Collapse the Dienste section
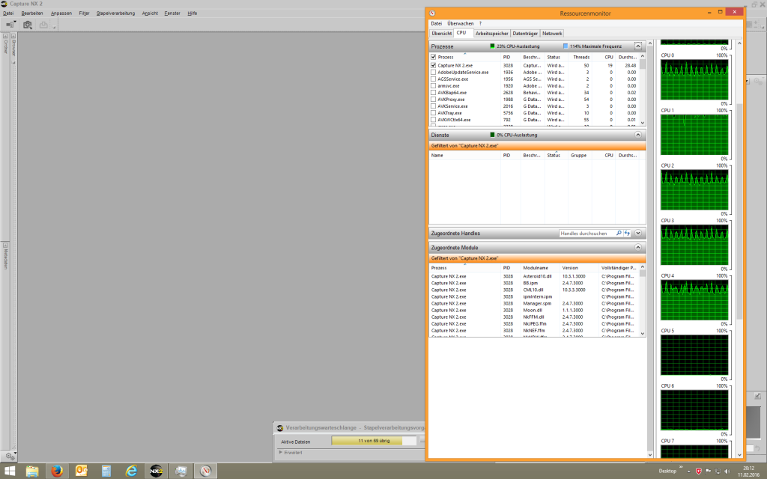 click(x=638, y=135)
